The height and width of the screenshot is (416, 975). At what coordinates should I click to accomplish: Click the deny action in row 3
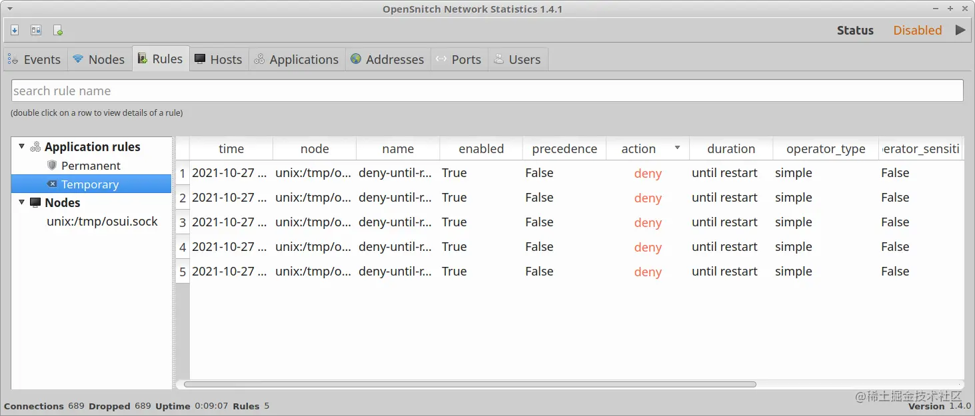click(648, 222)
